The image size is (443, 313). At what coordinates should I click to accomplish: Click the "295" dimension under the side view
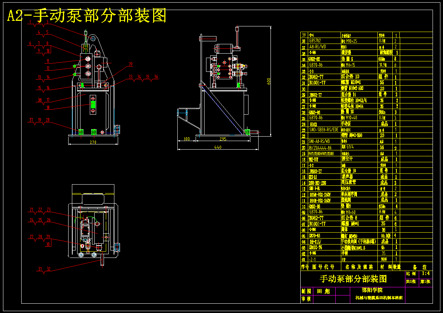coord(222,139)
